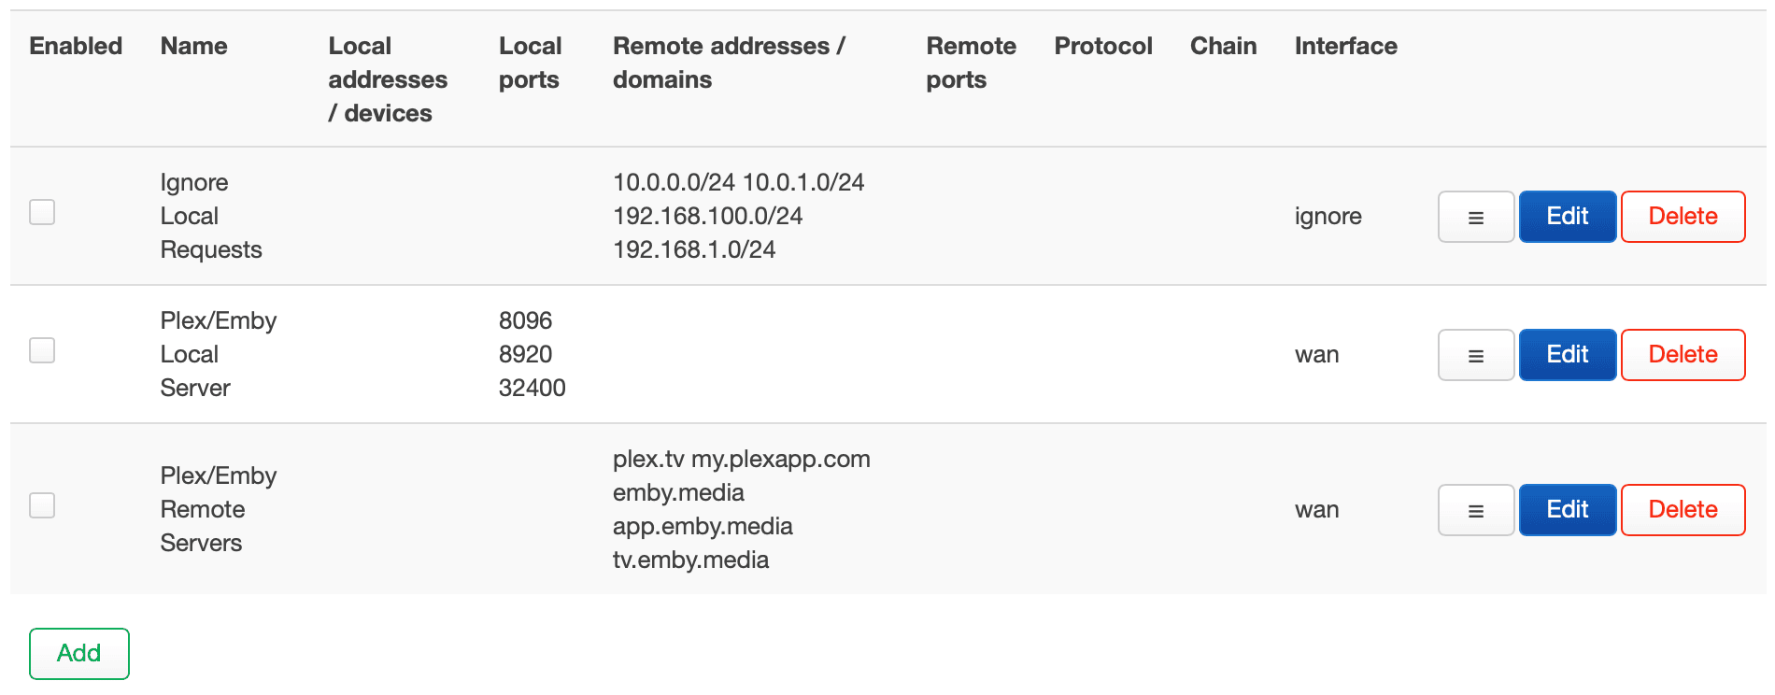This screenshot has width=1775, height=695.
Task: Click the hamburger icon next to the first Edit button
Action: (x=1475, y=216)
